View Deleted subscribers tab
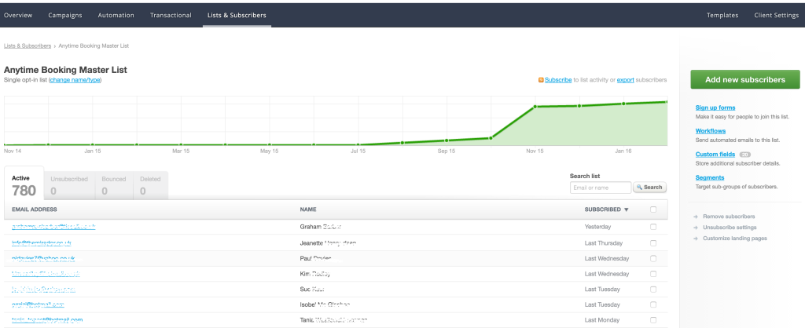 [150, 185]
